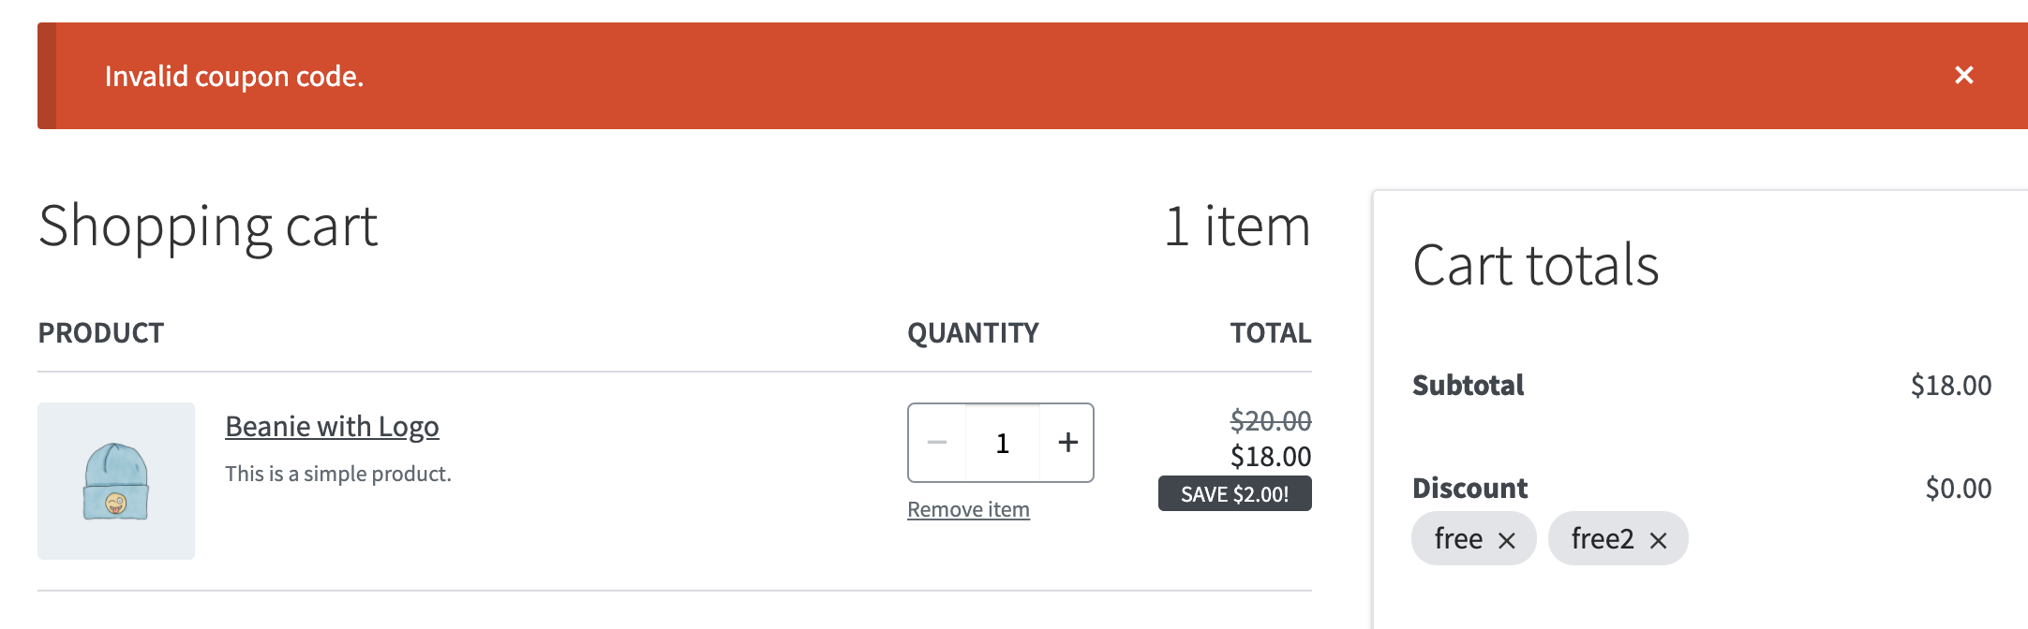Click the QUANTITY column header
This screenshot has width=2028, height=629.
click(x=973, y=332)
